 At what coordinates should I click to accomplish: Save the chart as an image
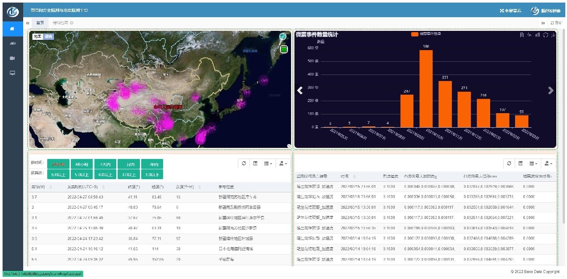553,35
